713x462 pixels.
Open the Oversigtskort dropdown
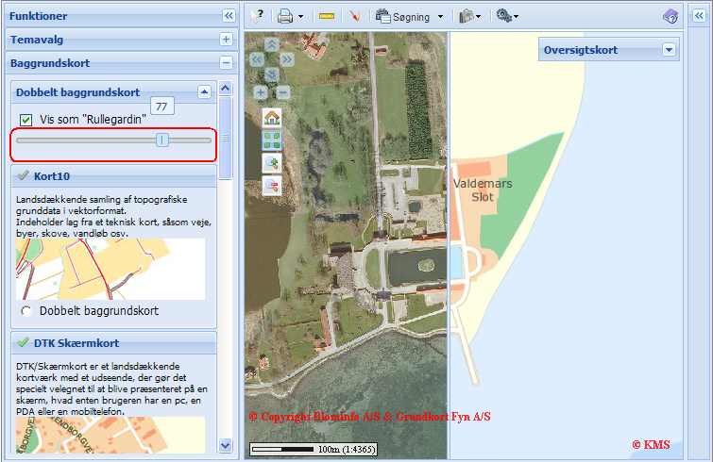coord(669,50)
